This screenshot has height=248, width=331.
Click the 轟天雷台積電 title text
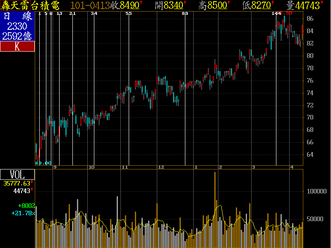(x=30, y=5)
